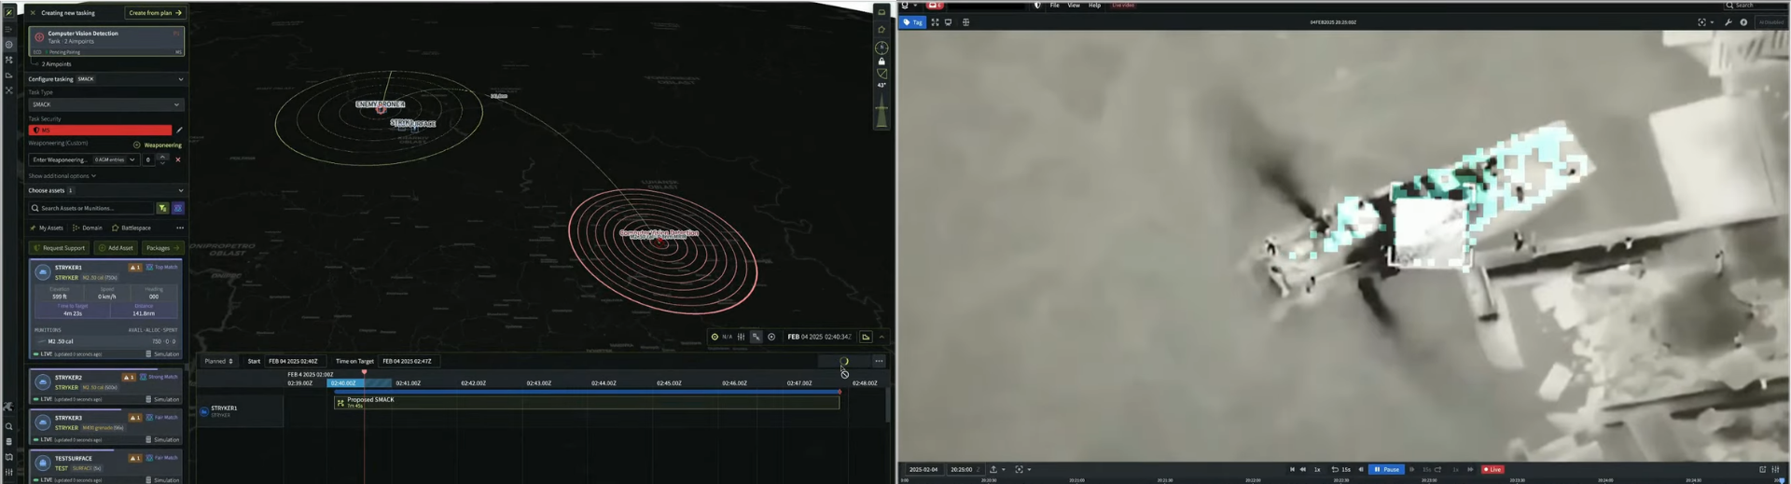Click the Add Asset button
The image size is (1791, 484).
point(116,248)
